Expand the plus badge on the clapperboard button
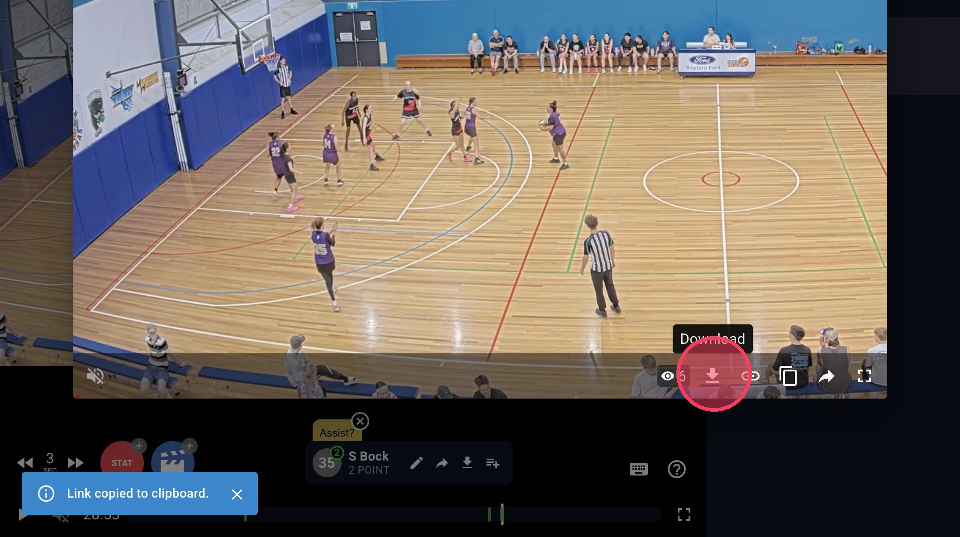Screen dimensions: 960x537 (190, 446)
